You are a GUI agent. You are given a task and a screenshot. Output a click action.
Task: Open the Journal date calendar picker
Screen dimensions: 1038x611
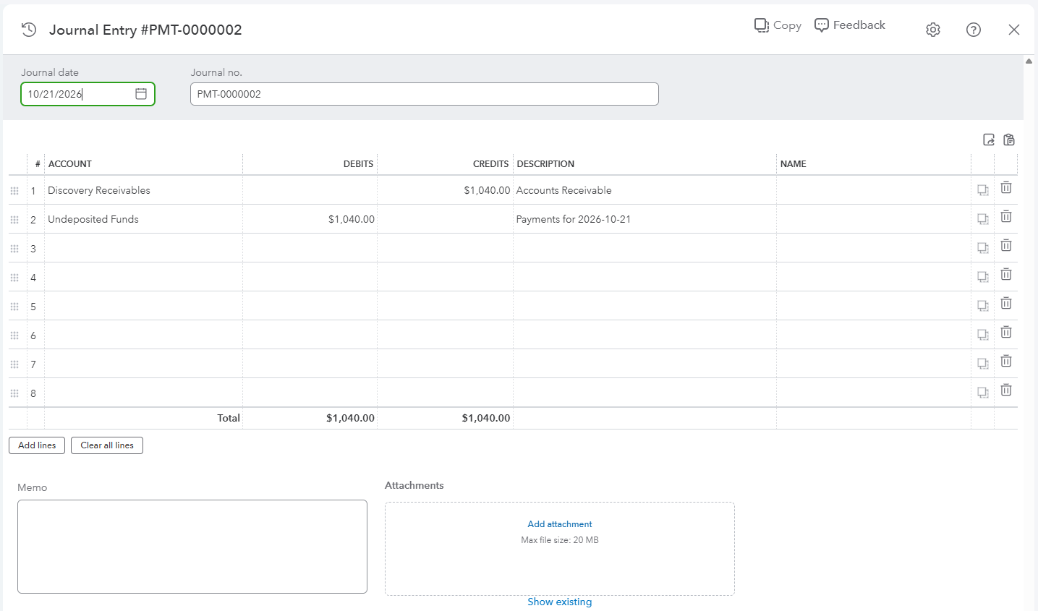(141, 94)
